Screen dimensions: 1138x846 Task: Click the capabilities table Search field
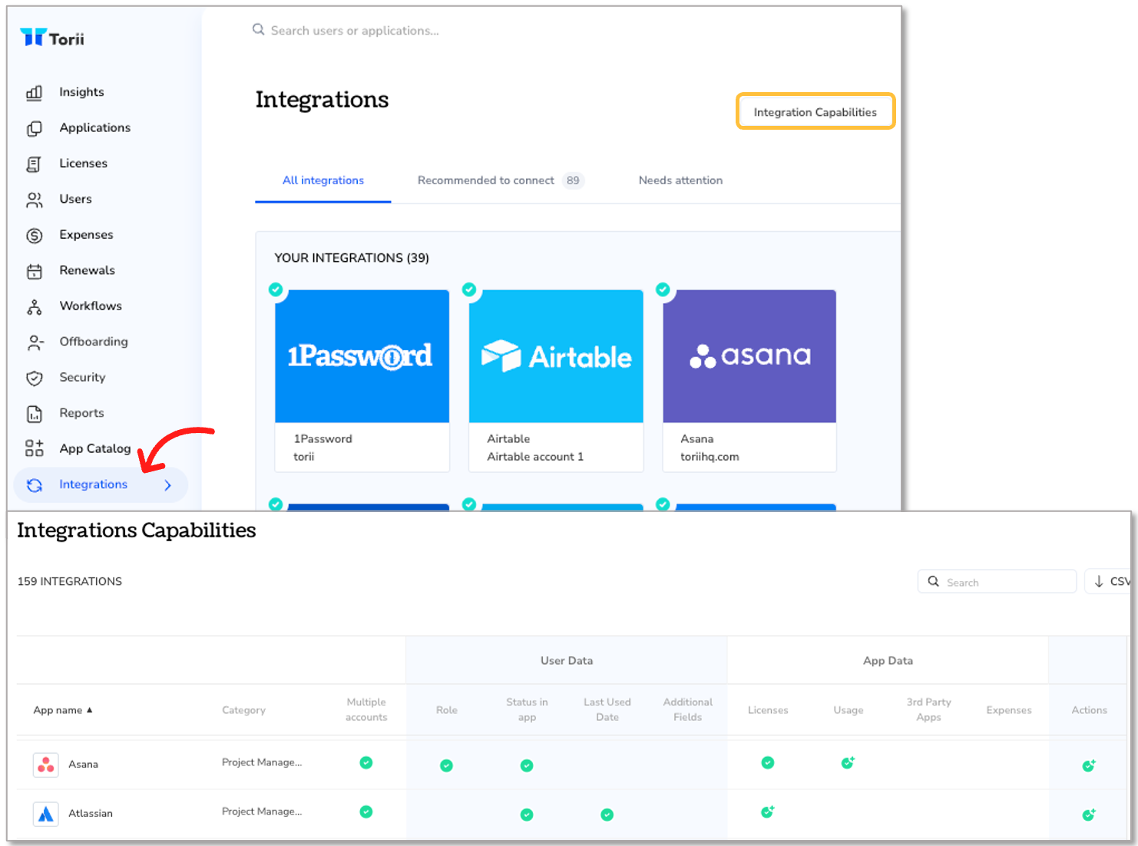click(x=997, y=581)
